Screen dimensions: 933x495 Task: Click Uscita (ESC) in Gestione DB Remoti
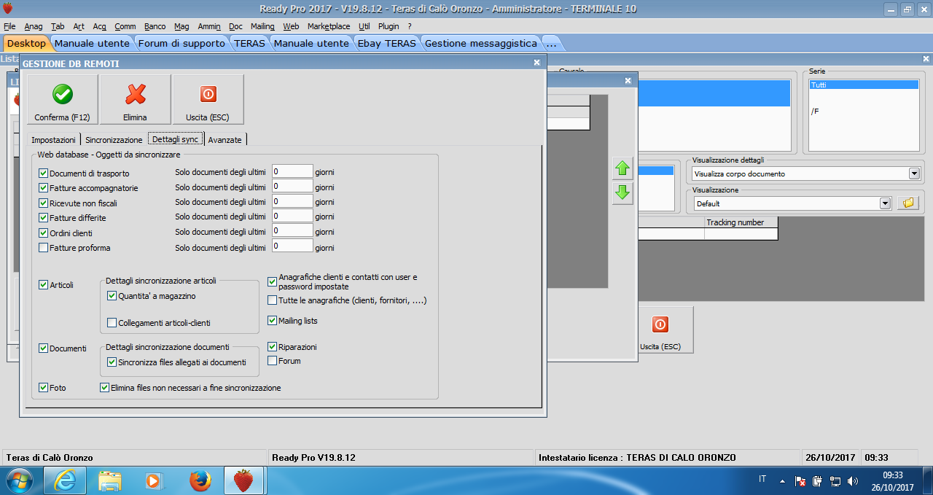tap(208, 99)
